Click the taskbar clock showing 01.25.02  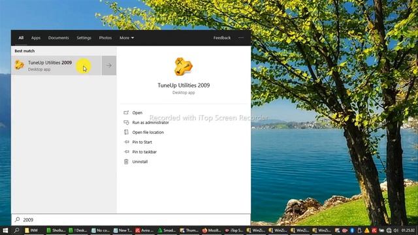click(x=408, y=230)
